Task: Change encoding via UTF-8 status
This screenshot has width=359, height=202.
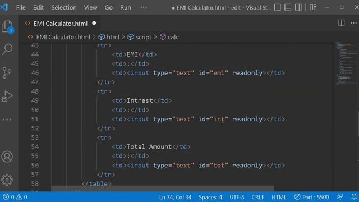Action: coord(237,197)
